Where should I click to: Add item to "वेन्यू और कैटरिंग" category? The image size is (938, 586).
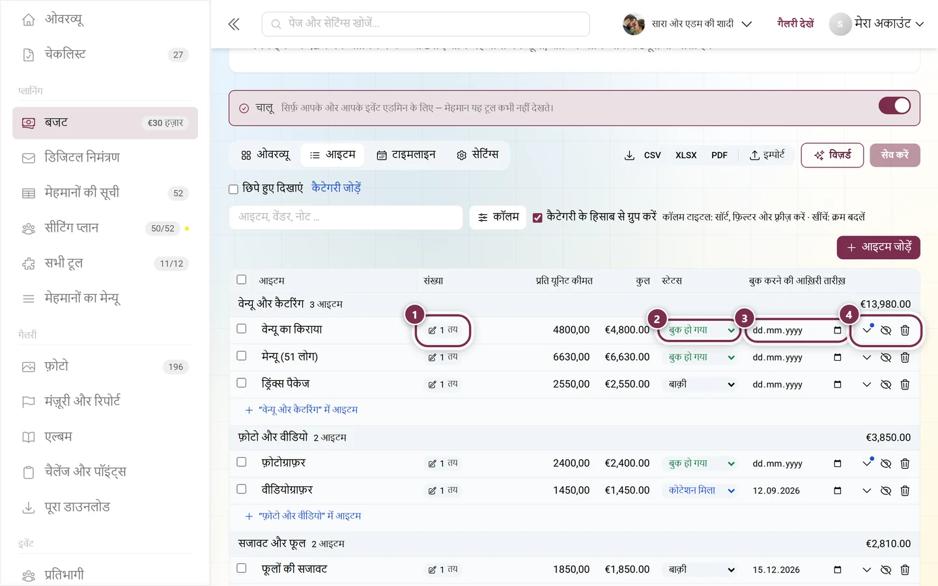pos(302,410)
